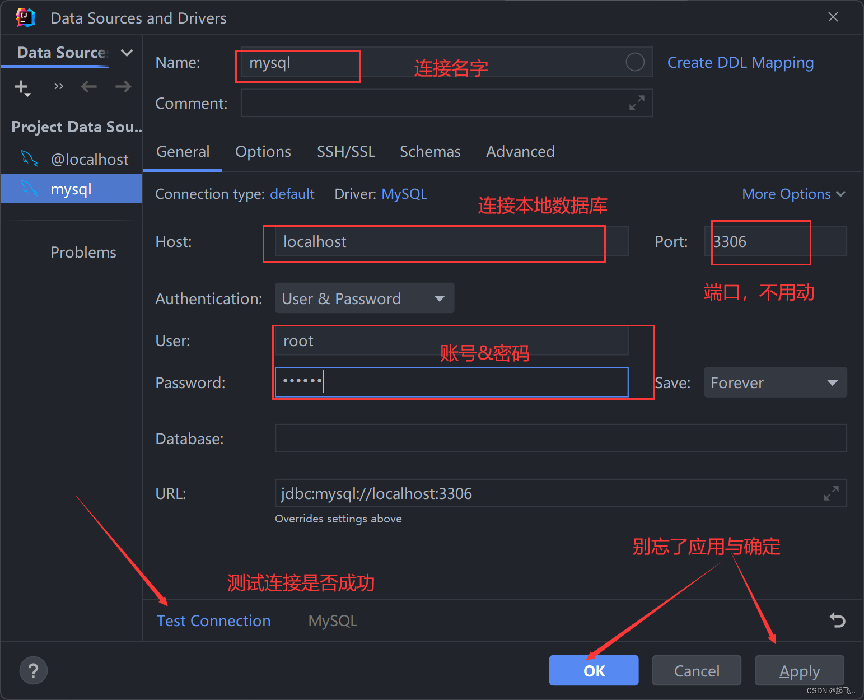Viewport: 864px width, 700px height.
Task: Open the Problems section in sidebar
Action: click(83, 252)
